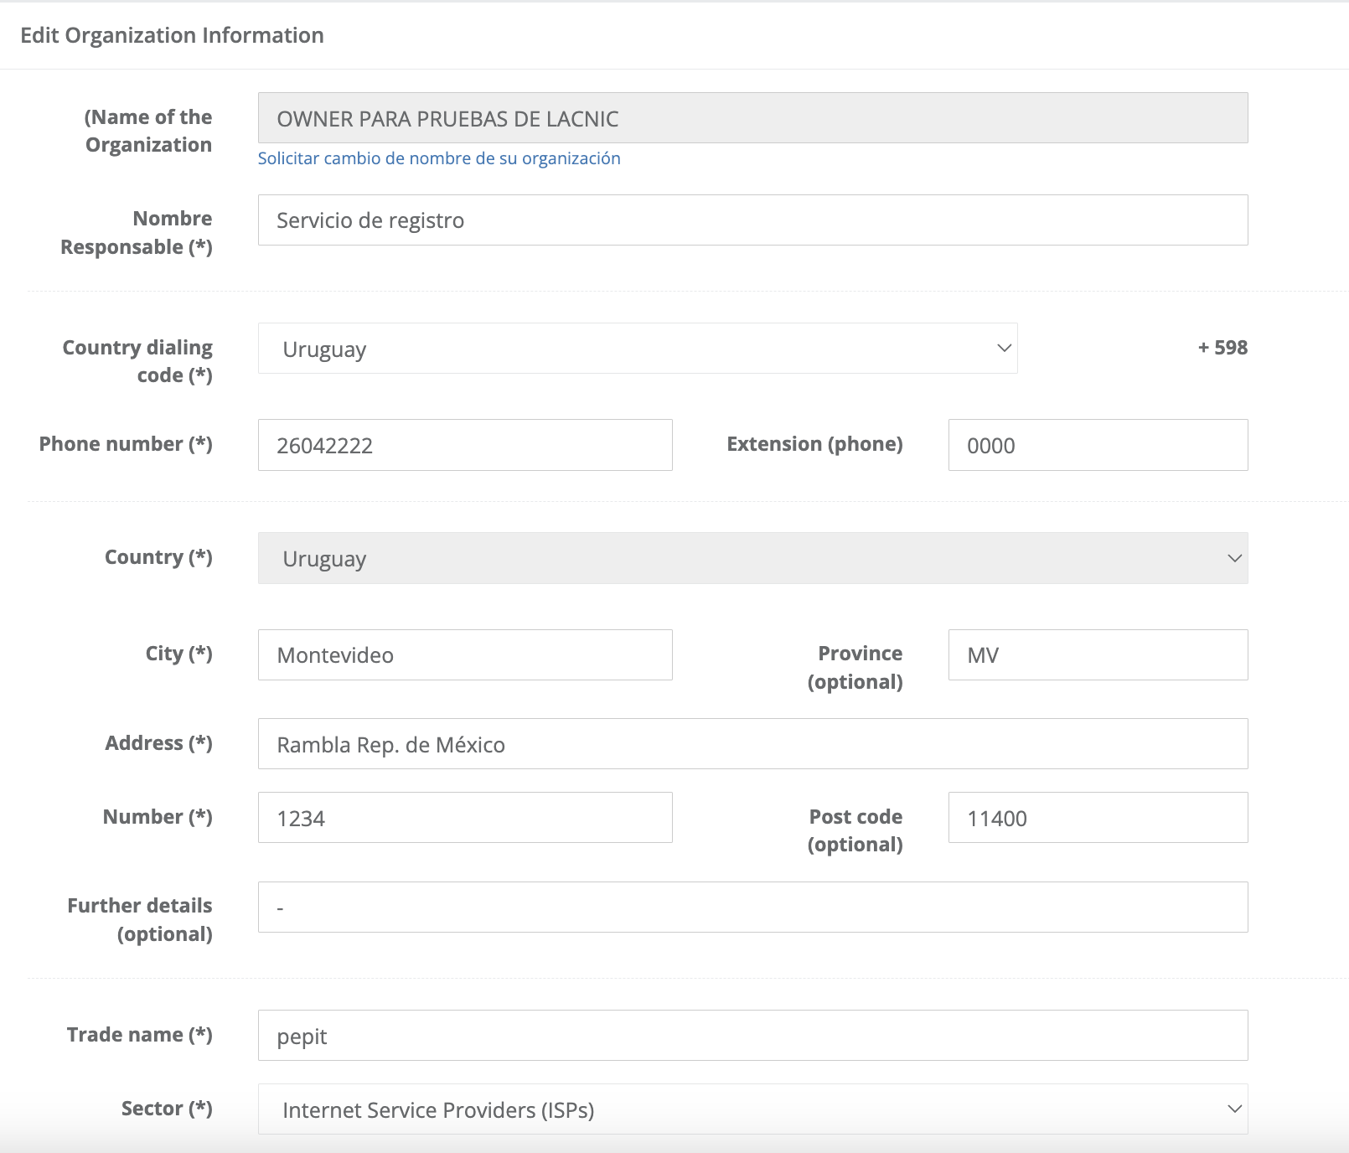Click the organization name change request link

(x=439, y=158)
